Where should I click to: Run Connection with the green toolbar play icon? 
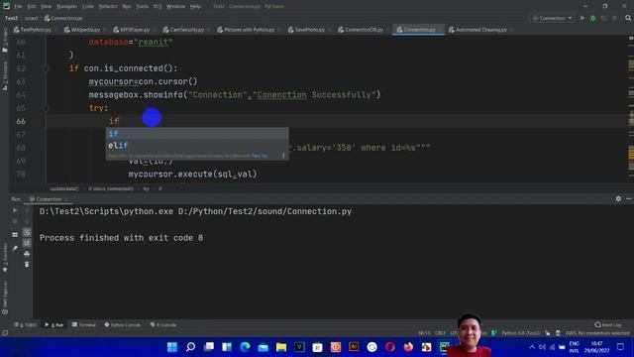coord(582,18)
